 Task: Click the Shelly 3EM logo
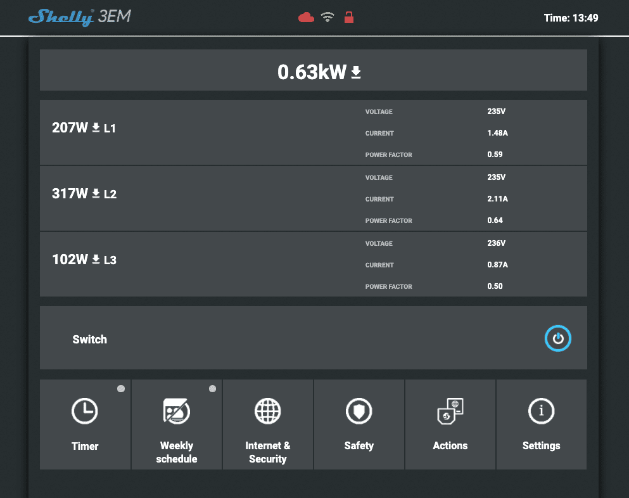click(x=80, y=17)
